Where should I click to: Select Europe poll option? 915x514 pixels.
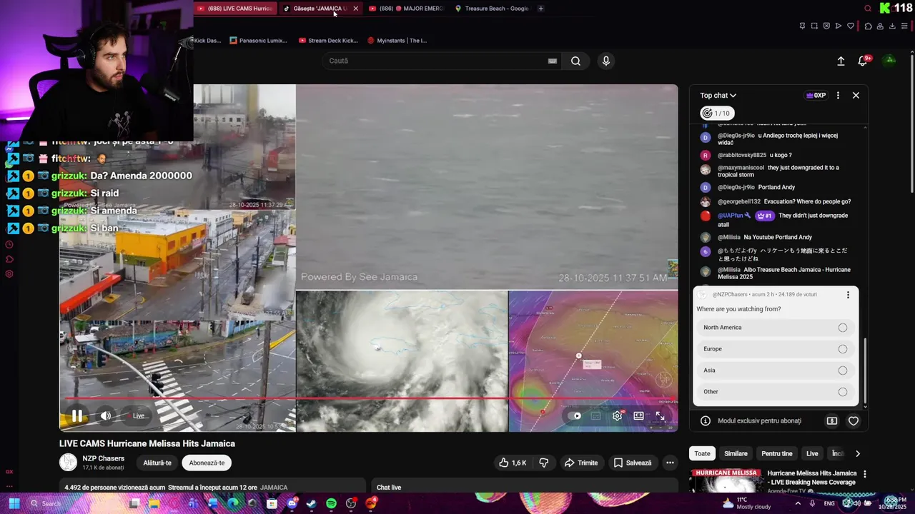click(x=776, y=349)
